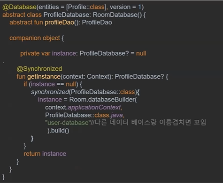
Task: Click 'return instance' statement
Action: 45,154
